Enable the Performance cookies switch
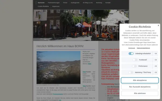The image size is (162, 101). [134, 66]
